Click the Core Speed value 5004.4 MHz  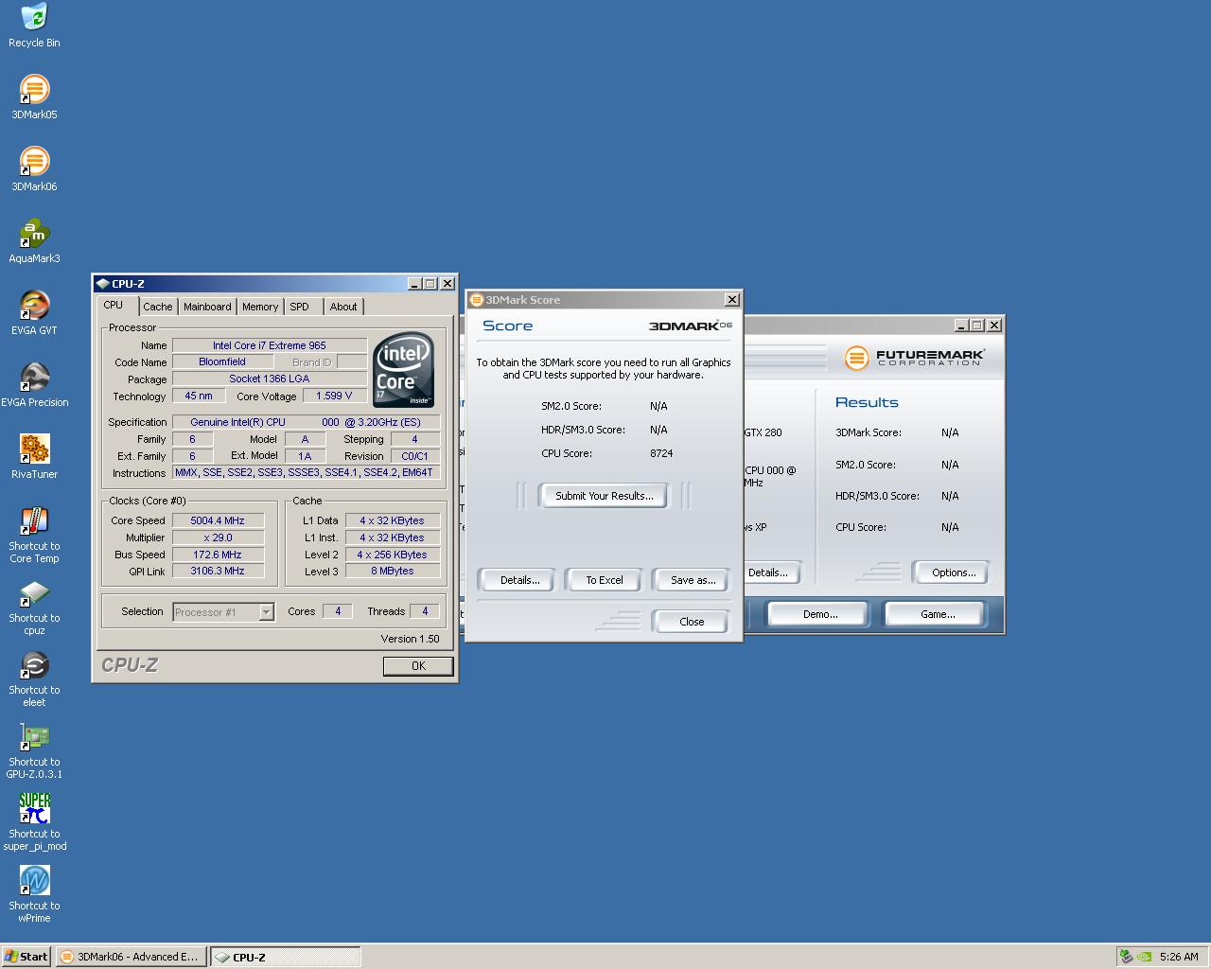click(218, 520)
